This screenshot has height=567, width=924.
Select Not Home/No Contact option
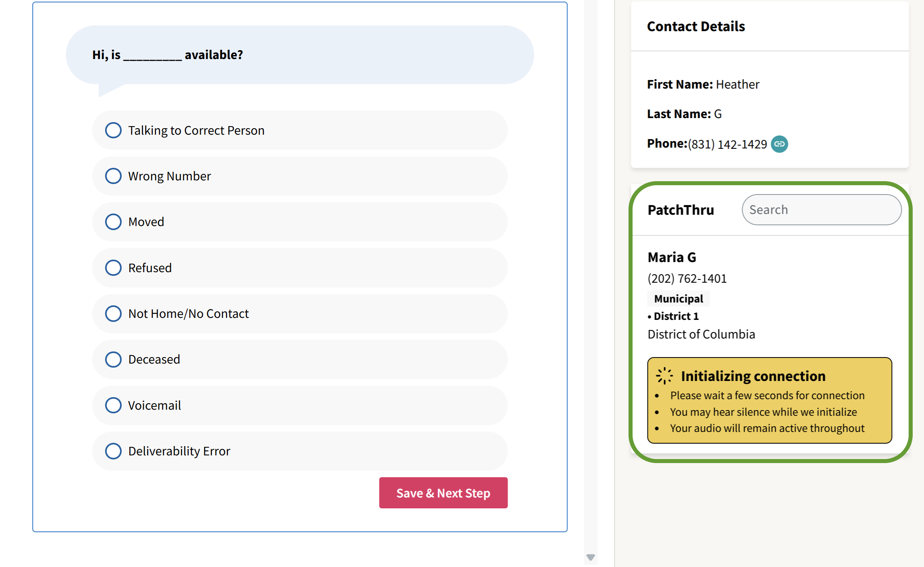tap(113, 313)
